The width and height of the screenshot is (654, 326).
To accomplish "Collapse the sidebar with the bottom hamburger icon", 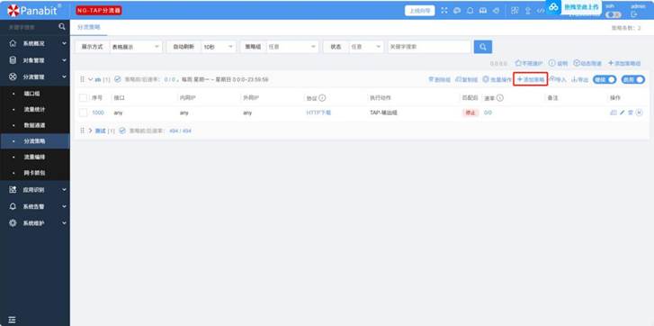I will coord(12,320).
